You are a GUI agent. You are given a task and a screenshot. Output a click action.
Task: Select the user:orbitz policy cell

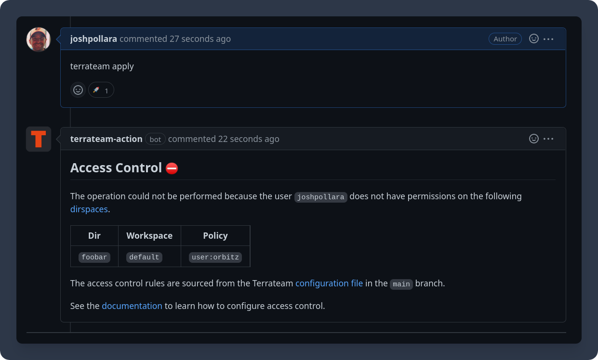215,257
